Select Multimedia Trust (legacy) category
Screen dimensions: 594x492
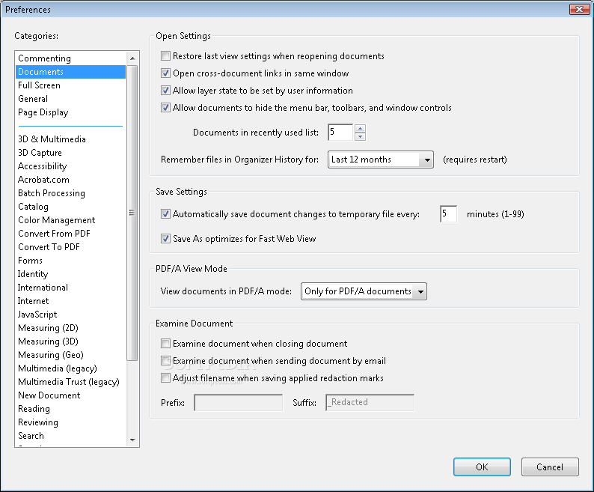[70, 382]
